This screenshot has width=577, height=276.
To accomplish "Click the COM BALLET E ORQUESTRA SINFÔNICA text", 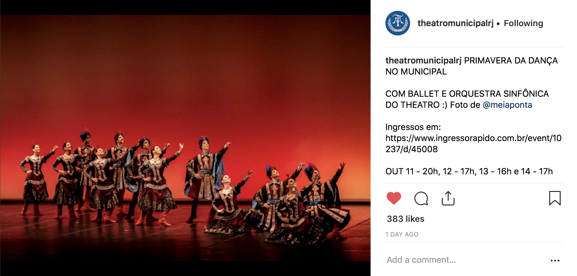I will click(x=467, y=94).
